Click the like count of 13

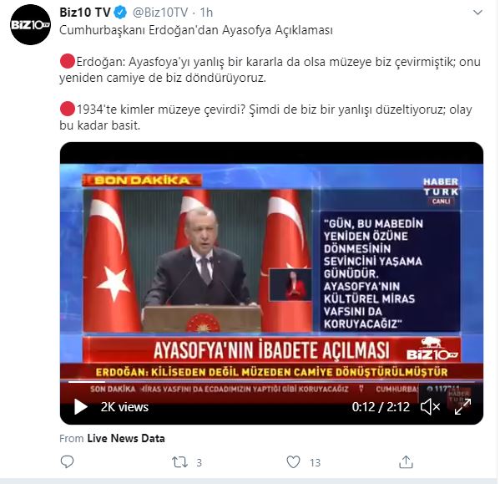coord(315,462)
